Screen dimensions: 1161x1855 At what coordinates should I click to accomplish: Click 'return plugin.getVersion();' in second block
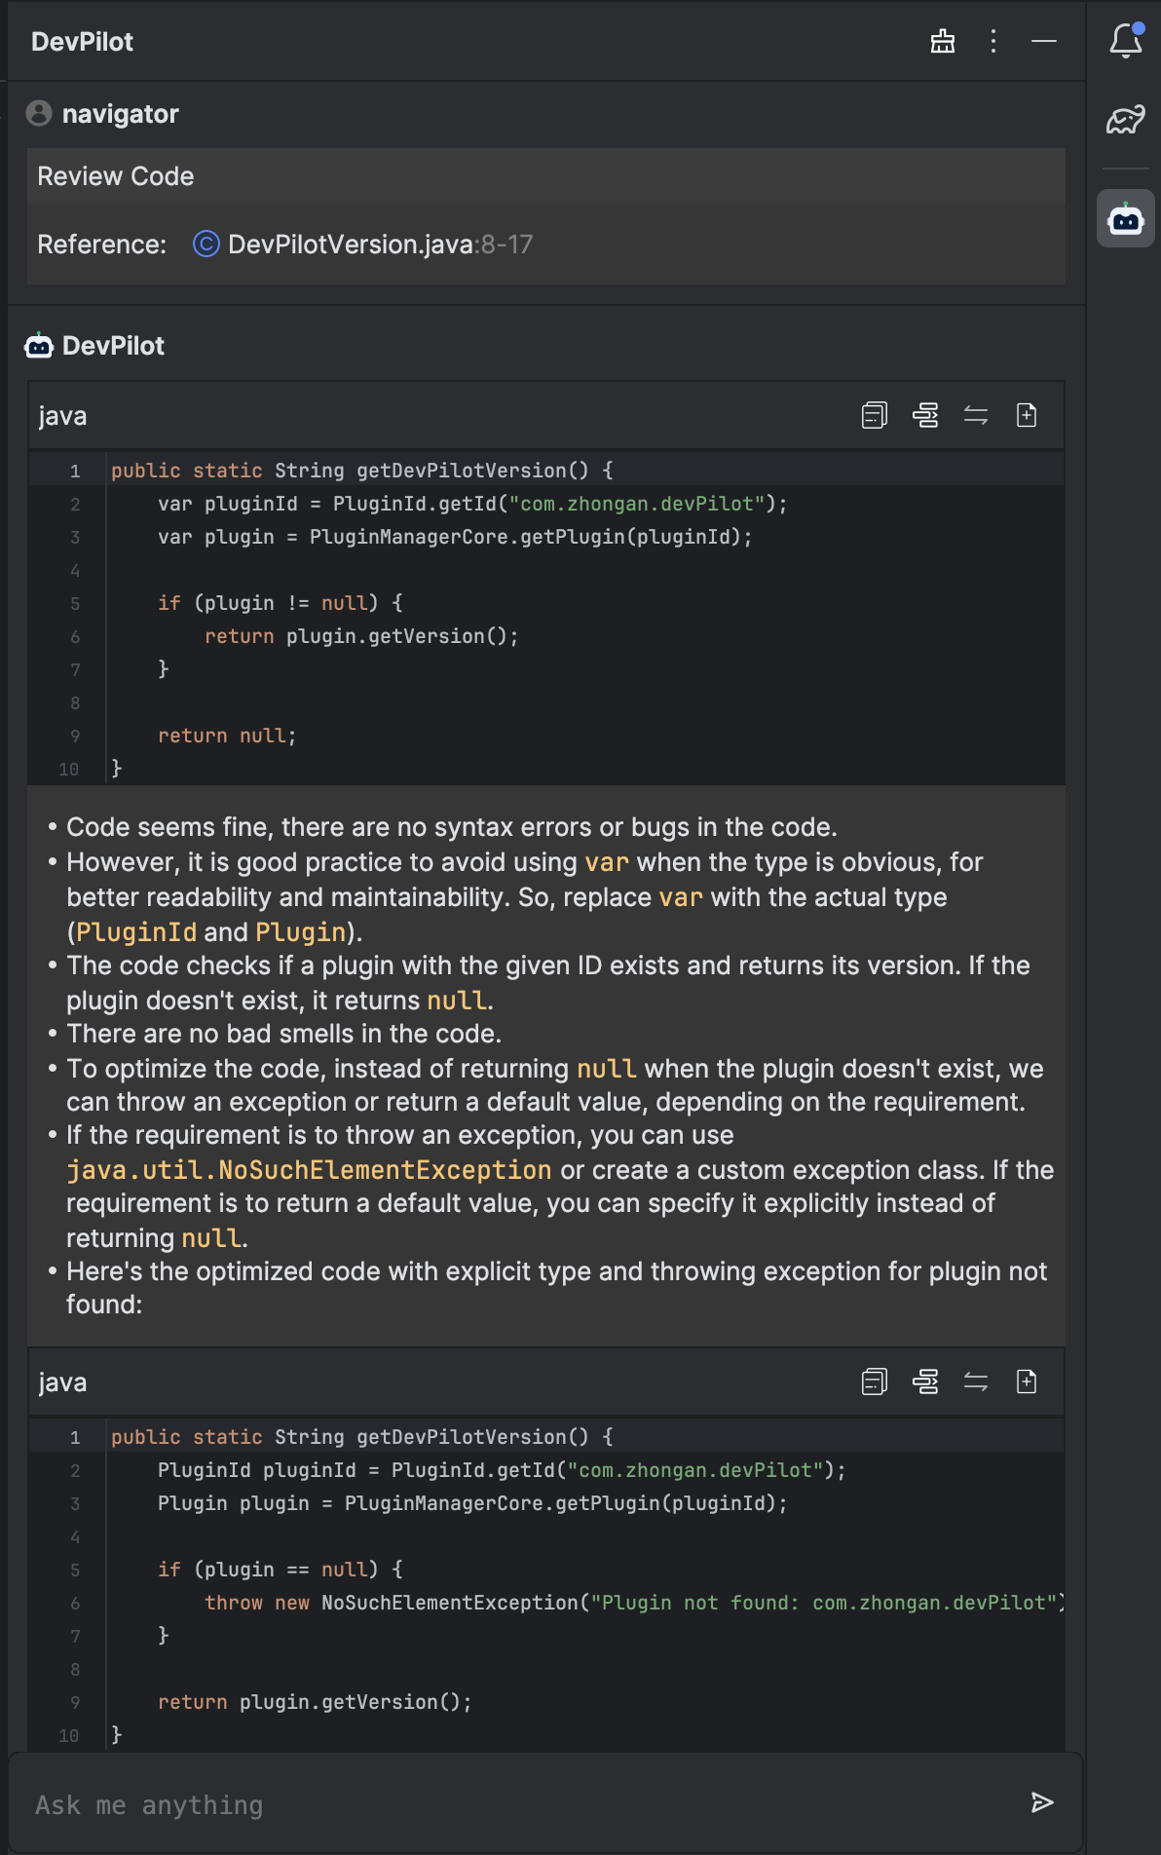(315, 1702)
